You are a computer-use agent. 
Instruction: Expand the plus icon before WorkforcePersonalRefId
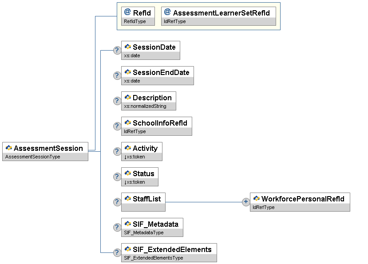click(246, 202)
